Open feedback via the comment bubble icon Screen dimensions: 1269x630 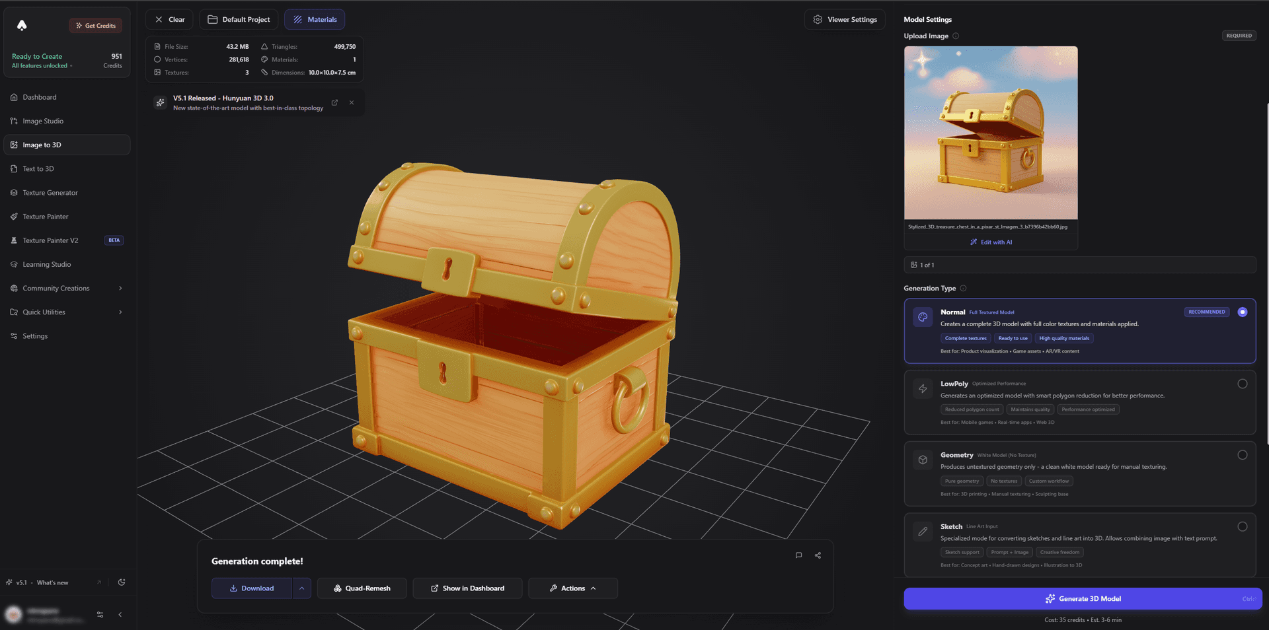[x=798, y=555]
